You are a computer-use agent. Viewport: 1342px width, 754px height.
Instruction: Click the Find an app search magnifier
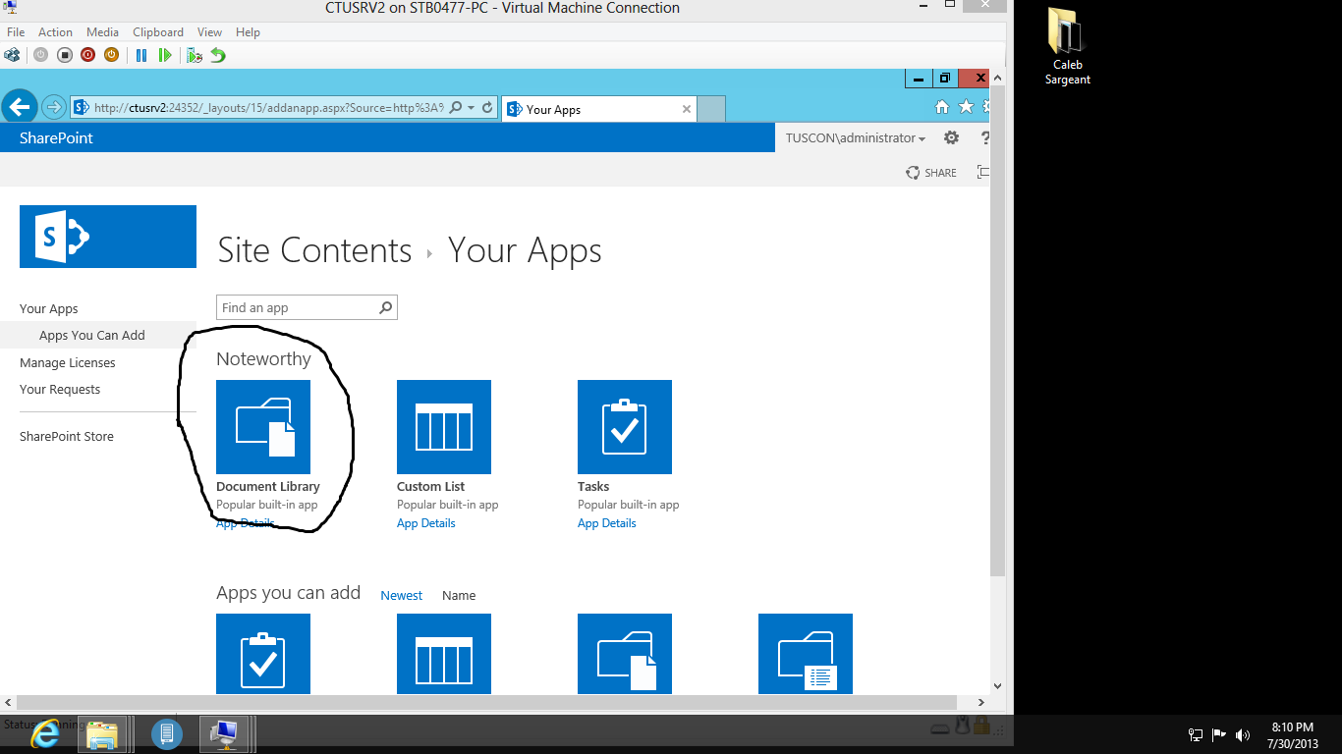point(386,307)
